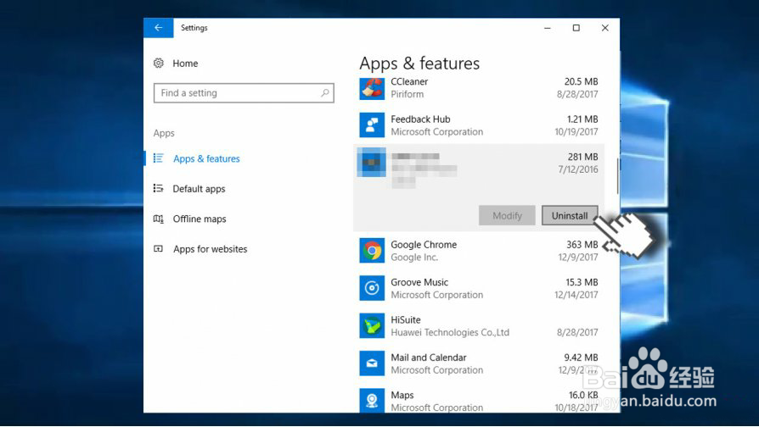Select the Feedback Hub app icon
This screenshot has width=759, height=427.
[372, 125]
